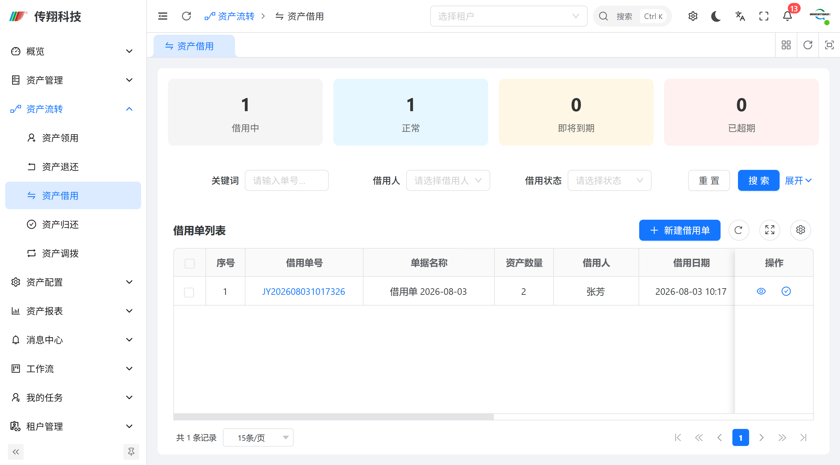Click the 借用中 statistics card

(245, 112)
